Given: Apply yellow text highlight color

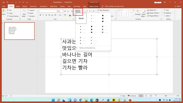Looking at the screenshot, I should [65, 15].
